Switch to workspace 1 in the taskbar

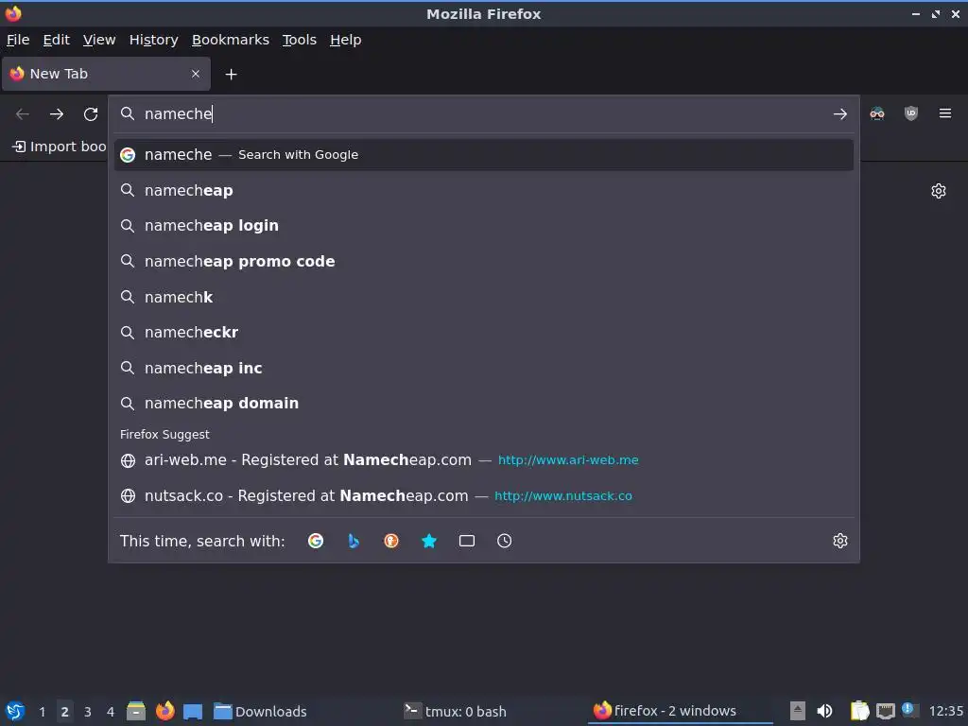pyautogui.click(x=42, y=712)
